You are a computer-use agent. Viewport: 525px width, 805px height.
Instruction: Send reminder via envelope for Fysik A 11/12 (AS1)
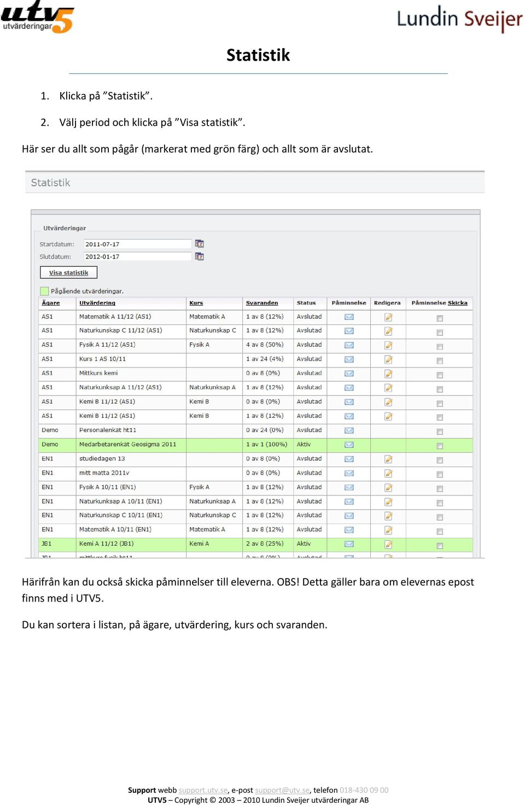349,346
